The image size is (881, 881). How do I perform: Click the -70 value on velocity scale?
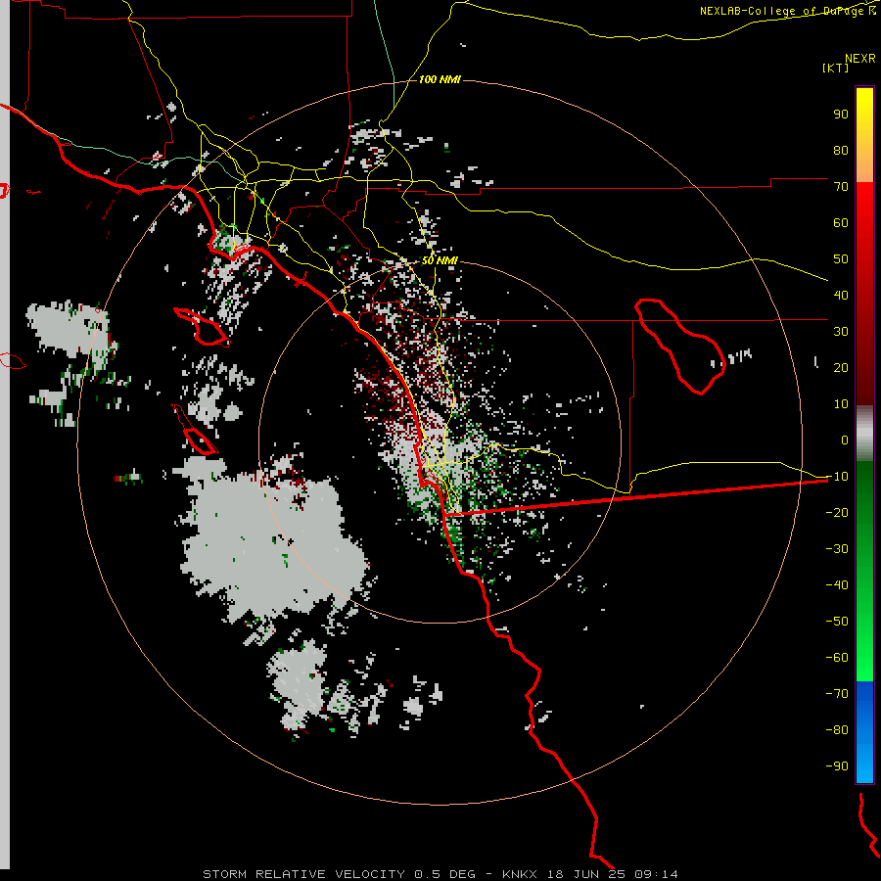837,694
